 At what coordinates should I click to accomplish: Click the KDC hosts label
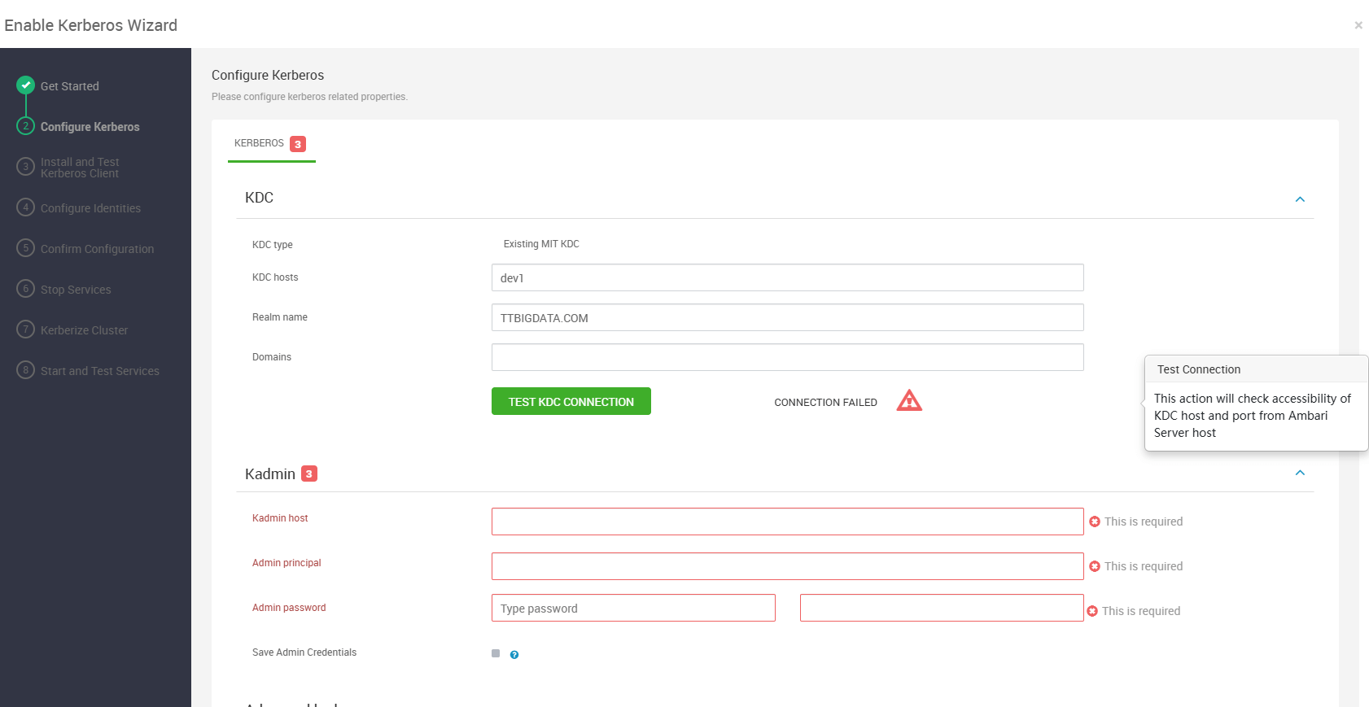(275, 277)
